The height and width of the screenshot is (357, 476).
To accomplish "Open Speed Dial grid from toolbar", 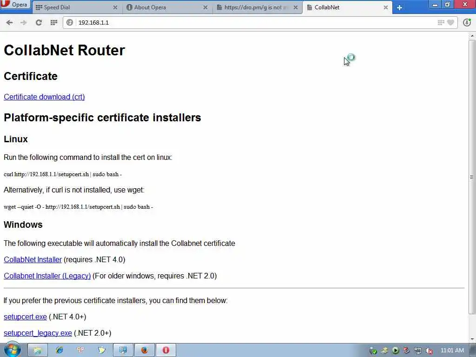I will tap(54, 22).
